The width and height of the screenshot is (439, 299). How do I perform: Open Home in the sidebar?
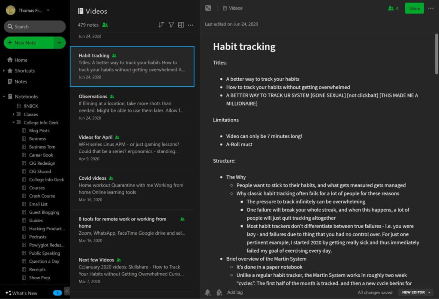(21, 60)
